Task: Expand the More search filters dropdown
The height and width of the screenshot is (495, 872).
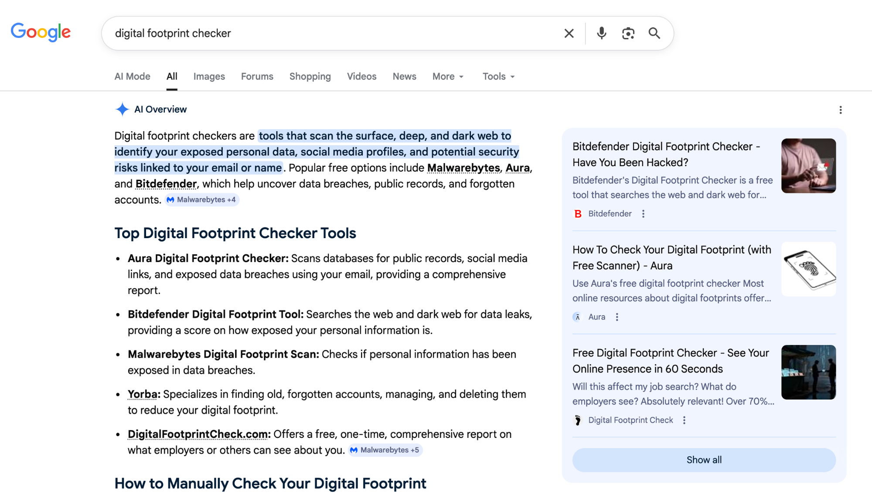Action: (x=448, y=76)
